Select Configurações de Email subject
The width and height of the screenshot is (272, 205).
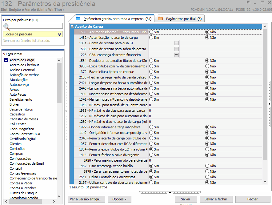27,163
